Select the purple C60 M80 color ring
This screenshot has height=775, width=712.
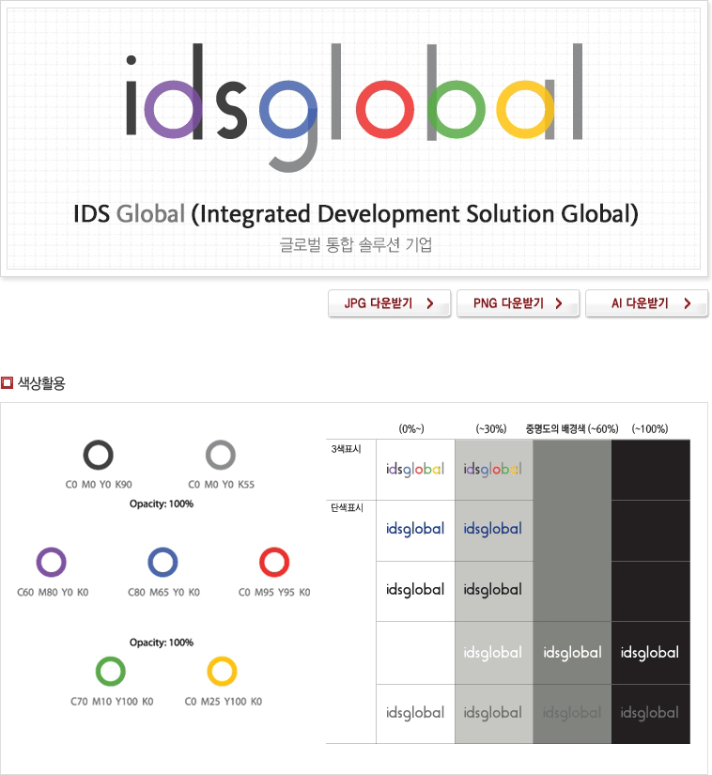click(x=52, y=562)
